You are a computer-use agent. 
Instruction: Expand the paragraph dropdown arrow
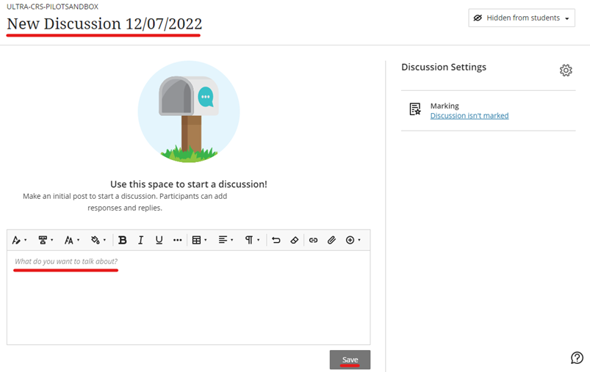click(258, 240)
